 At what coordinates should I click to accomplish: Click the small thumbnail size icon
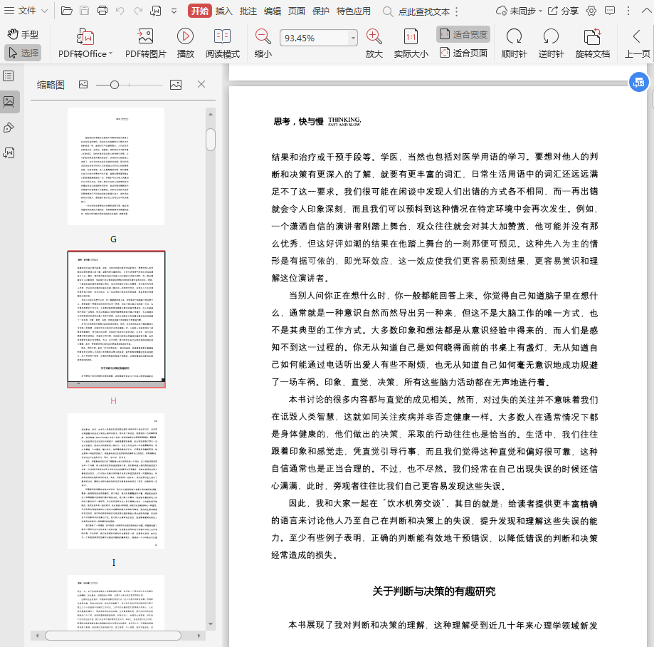click(x=83, y=85)
